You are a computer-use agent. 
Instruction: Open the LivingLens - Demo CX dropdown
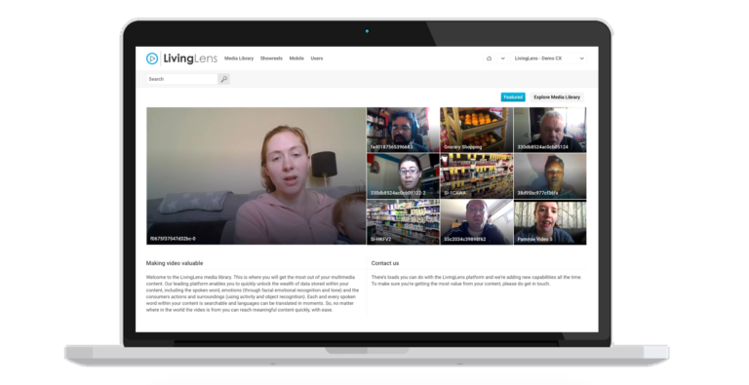[549, 58]
